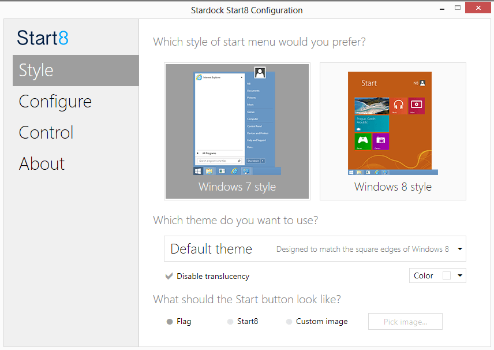This screenshot has width=494, height=350.
Task: Click the Prague weather tile in the preview
Action: (371, 123)
